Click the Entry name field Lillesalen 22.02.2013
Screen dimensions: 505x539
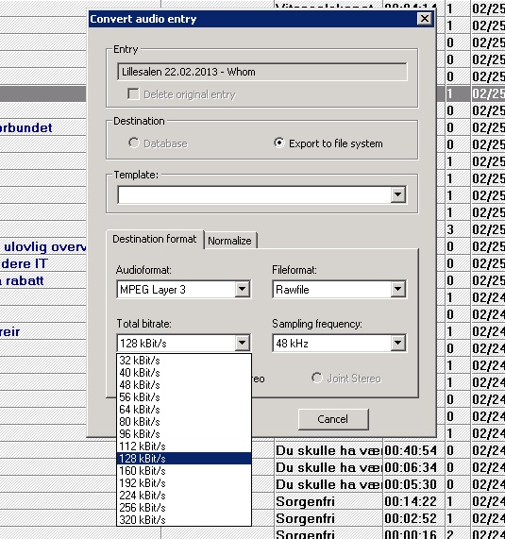pyautogui.click(x=262, y=72)
